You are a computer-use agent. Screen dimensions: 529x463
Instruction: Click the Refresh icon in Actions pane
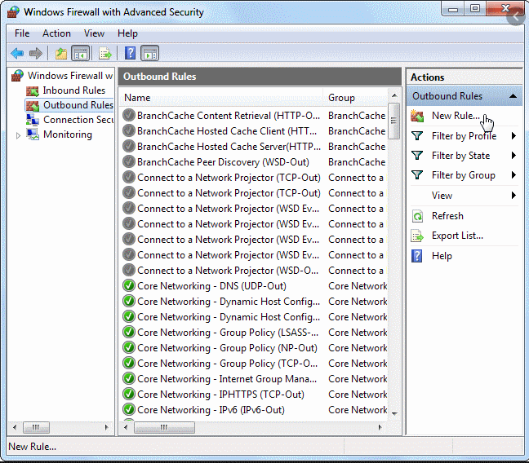coord(417,216)
